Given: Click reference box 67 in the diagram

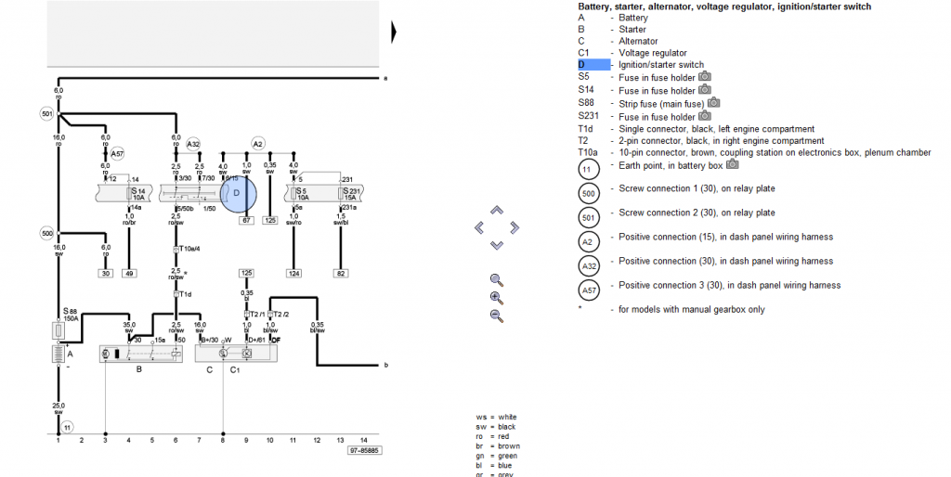Looking at the screenshot, I should [246, 221].
